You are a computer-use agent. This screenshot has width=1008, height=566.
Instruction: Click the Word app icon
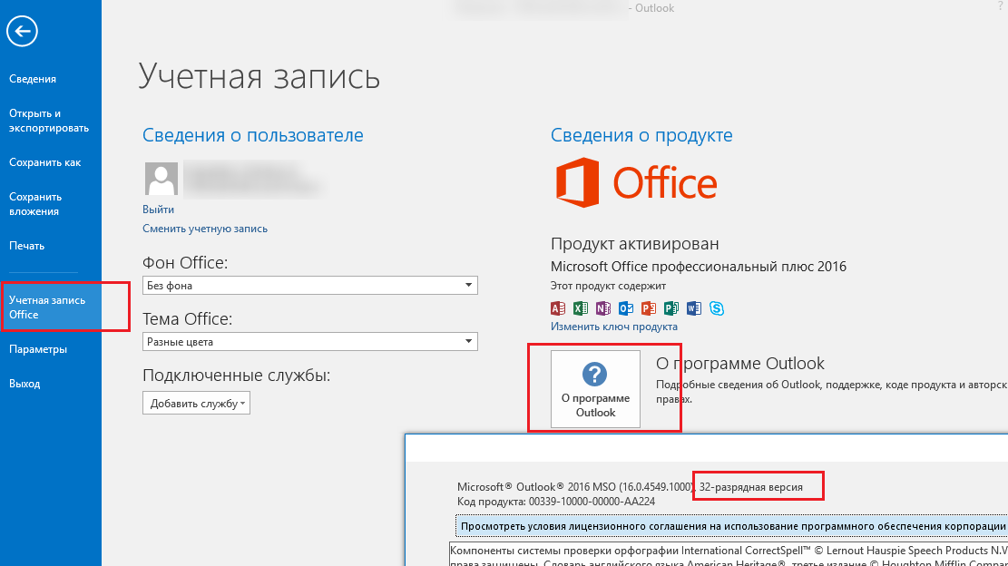click(694, 308)
